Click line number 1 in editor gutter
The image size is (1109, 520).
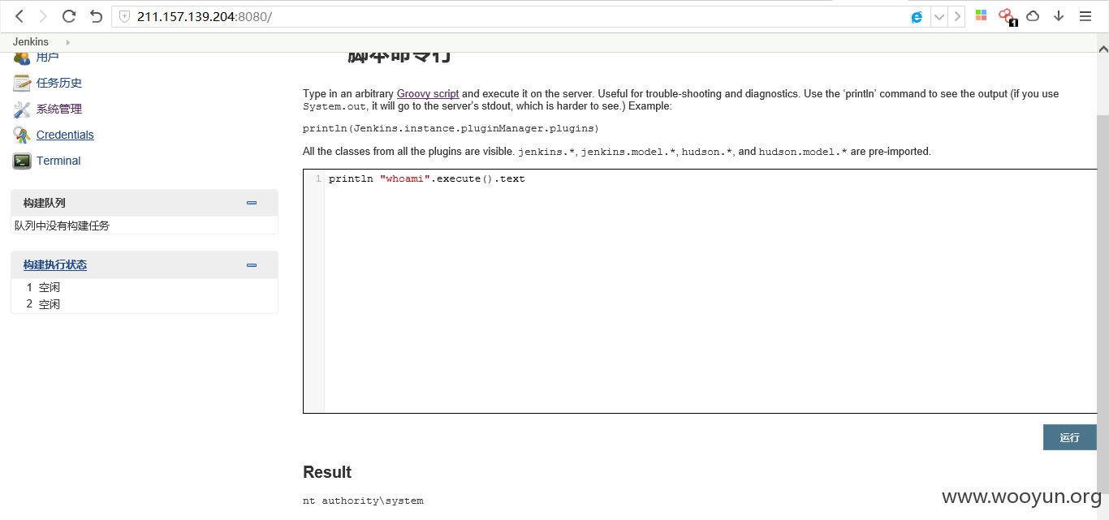pyautogui.click(x=318, y=178)
